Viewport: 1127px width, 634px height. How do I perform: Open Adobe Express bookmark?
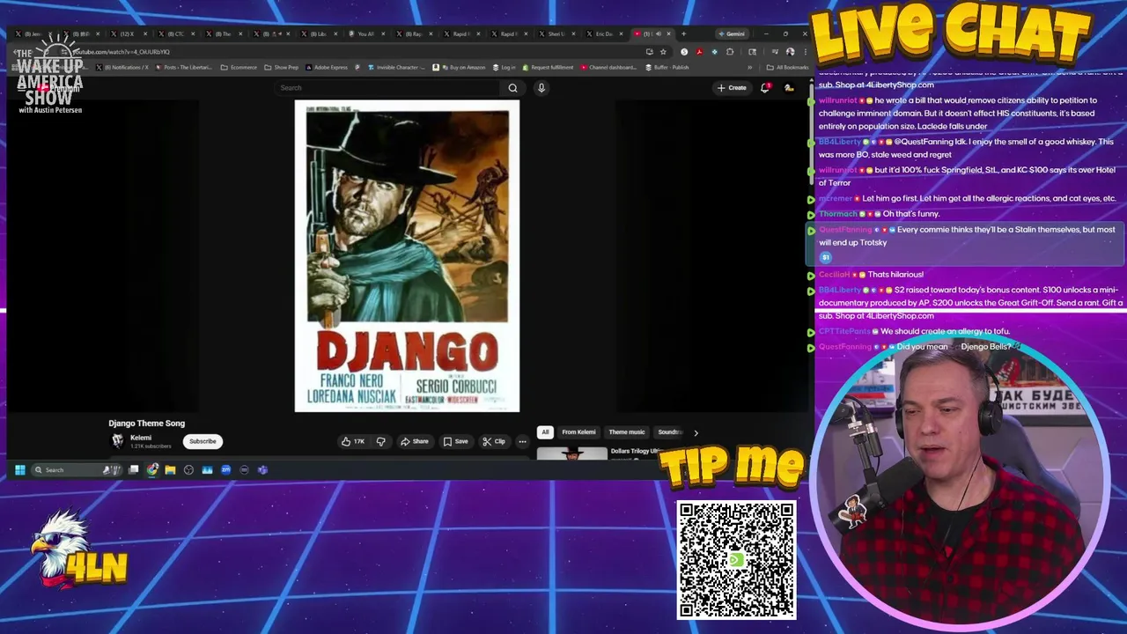(x=327, y=68)
